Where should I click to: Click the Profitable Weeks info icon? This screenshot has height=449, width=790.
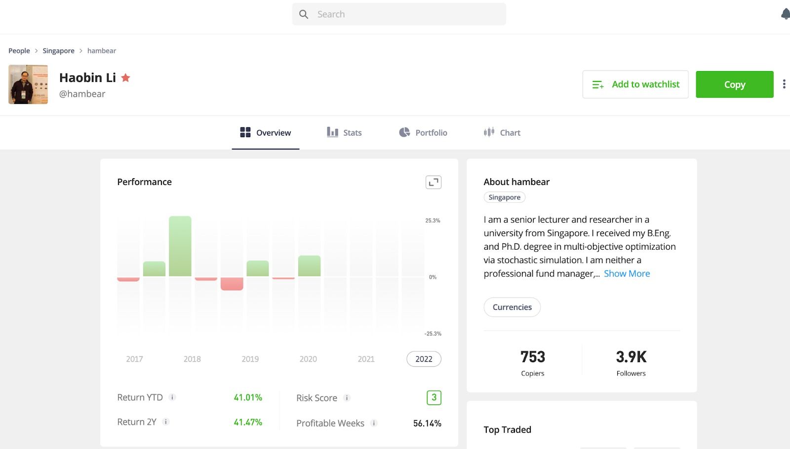pyautogui.click(x=374, y=423)
